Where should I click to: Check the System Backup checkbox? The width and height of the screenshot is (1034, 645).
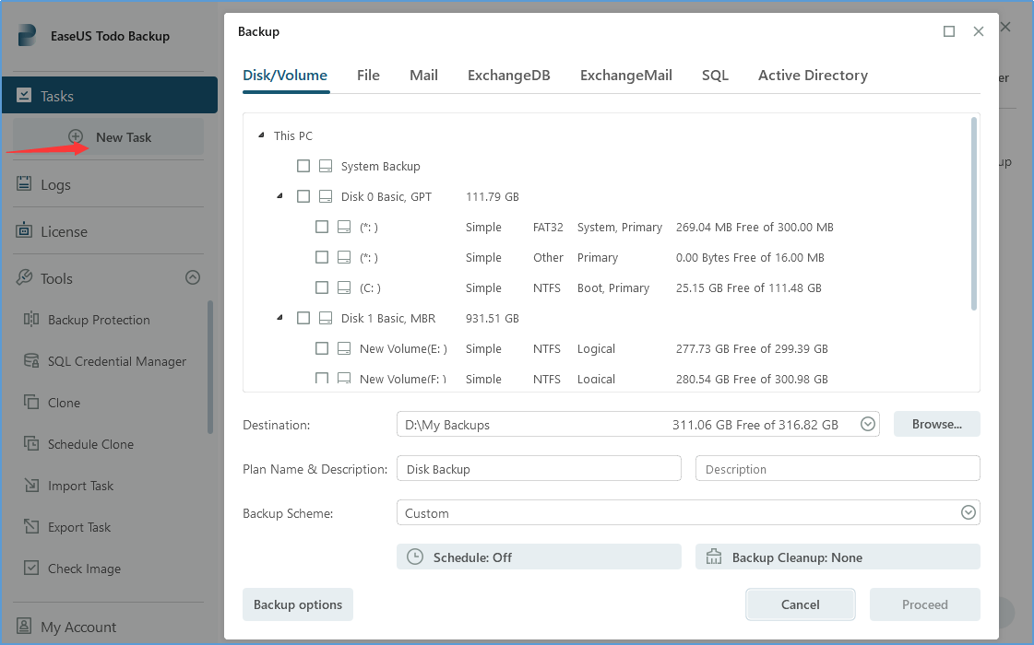tap(303, 167)
